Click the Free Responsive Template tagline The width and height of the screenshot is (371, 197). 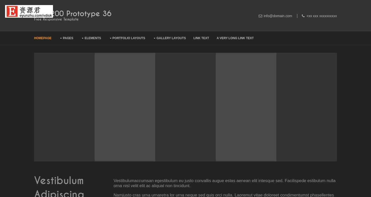click(x=56, y=19)
